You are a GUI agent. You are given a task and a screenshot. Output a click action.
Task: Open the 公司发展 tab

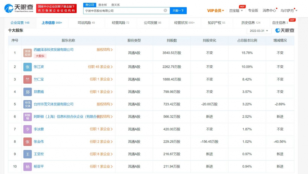[152, 23]
